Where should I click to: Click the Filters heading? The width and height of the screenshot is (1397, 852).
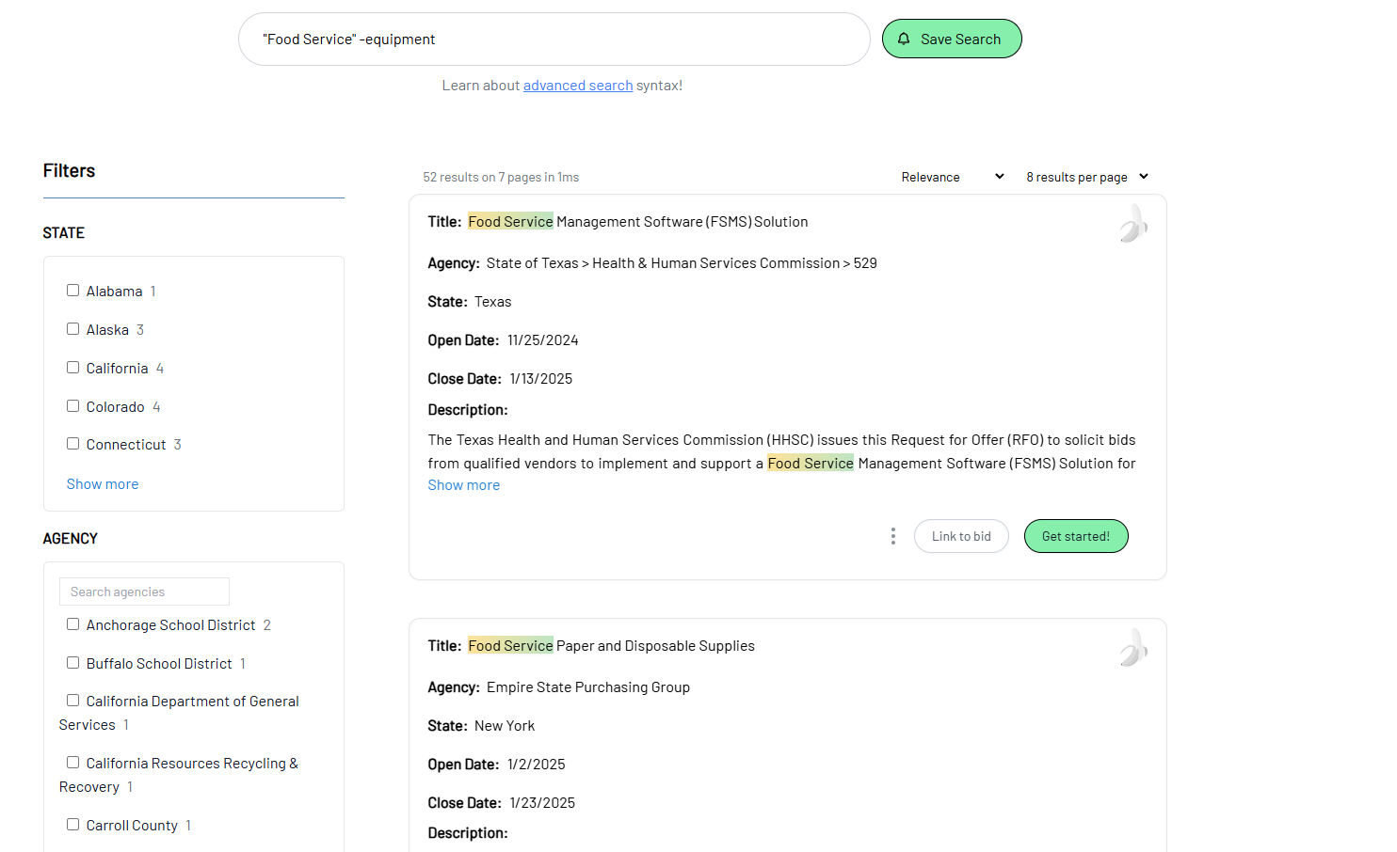coord(69,170)
